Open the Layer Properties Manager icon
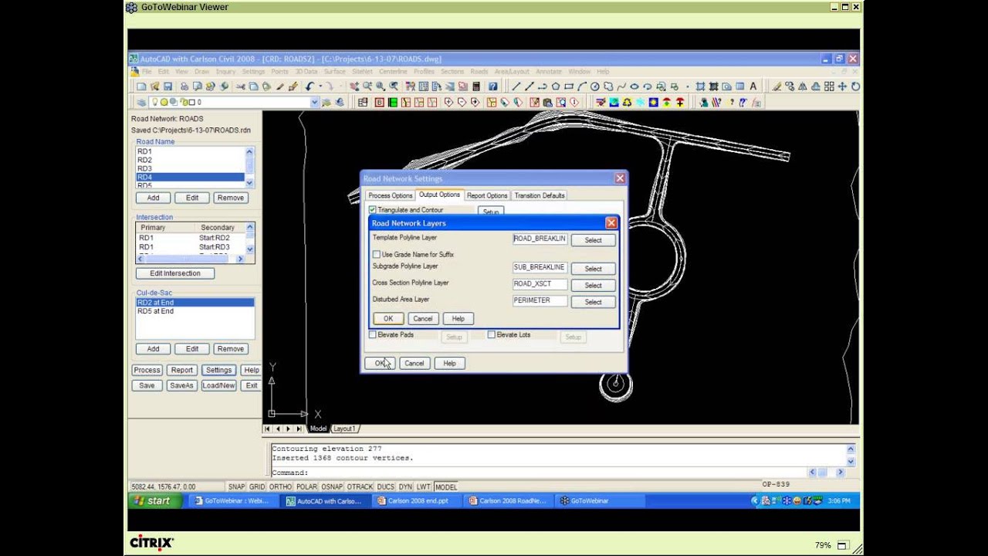The image size is (988, 556). point(141,102)
